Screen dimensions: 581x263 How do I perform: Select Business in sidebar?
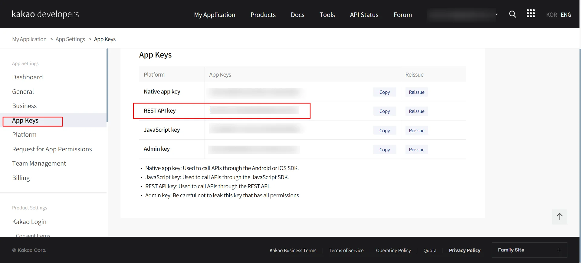[25, 106]
